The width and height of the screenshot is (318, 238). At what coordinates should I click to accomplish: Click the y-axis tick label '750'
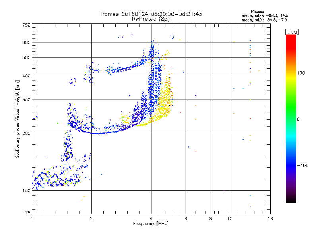pos(26,25)
